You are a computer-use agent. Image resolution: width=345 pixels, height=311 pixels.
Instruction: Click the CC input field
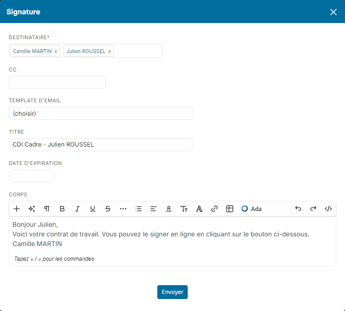pos(57,82)
